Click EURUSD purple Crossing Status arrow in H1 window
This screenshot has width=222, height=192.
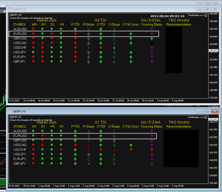click(x=152, y=136)
